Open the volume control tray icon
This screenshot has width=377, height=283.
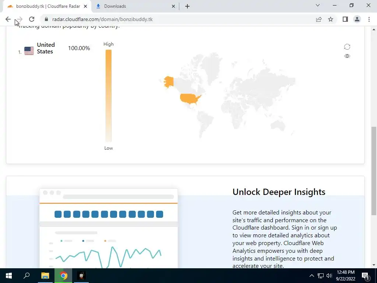tap(329, 276)
